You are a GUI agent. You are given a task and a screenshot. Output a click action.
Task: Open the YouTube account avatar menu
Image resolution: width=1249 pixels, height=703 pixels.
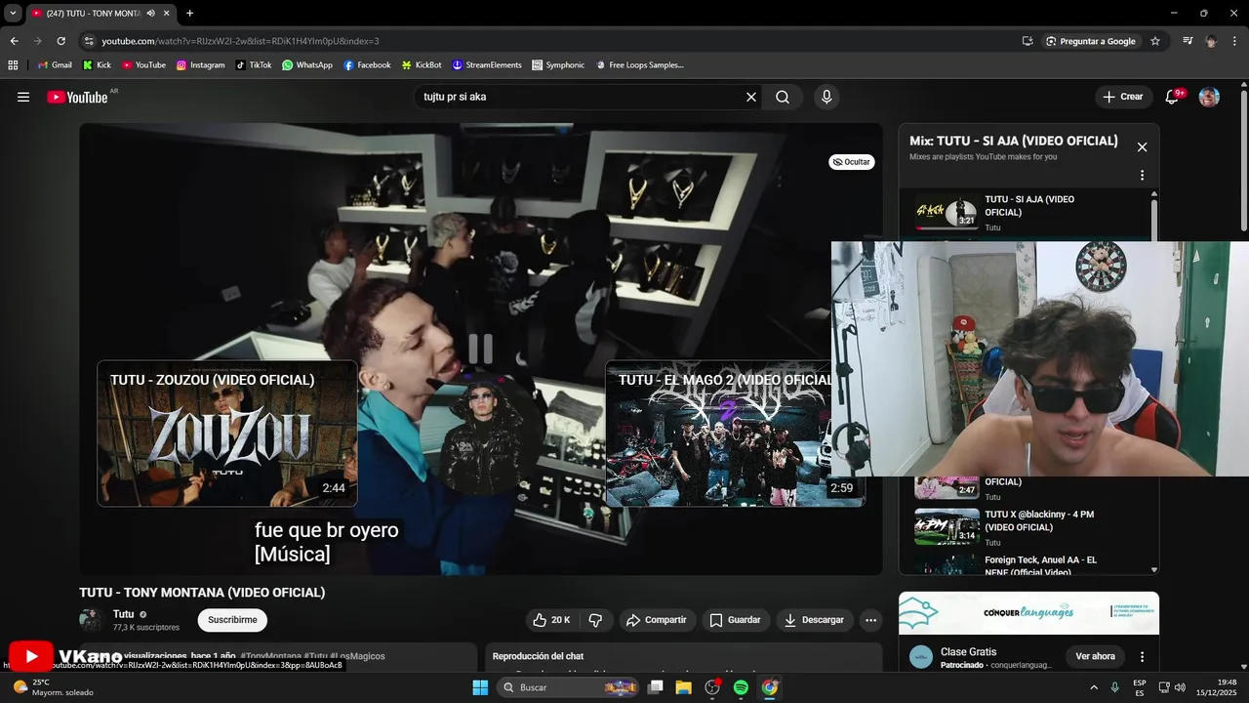(1209, 97)
